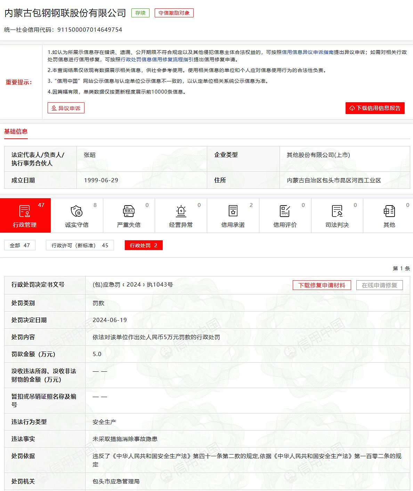Switch to 经营异常 tab label
The image size is (413, 491).
click(x=181, y=225)
